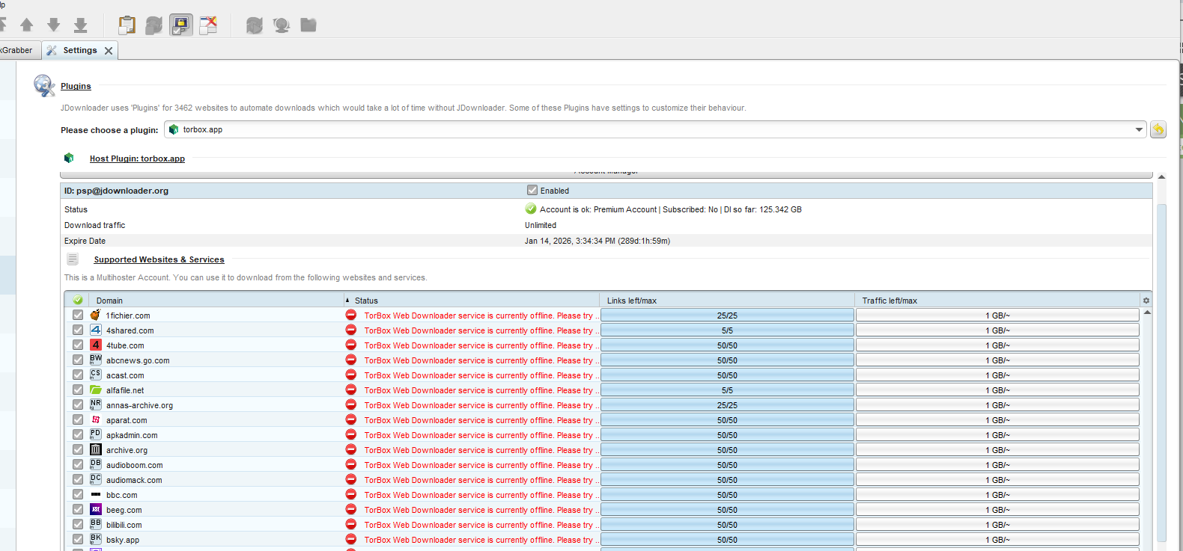Click the move to bottom arrow icon
Screen dimensions: 1183x551
(x=81, y=25)
